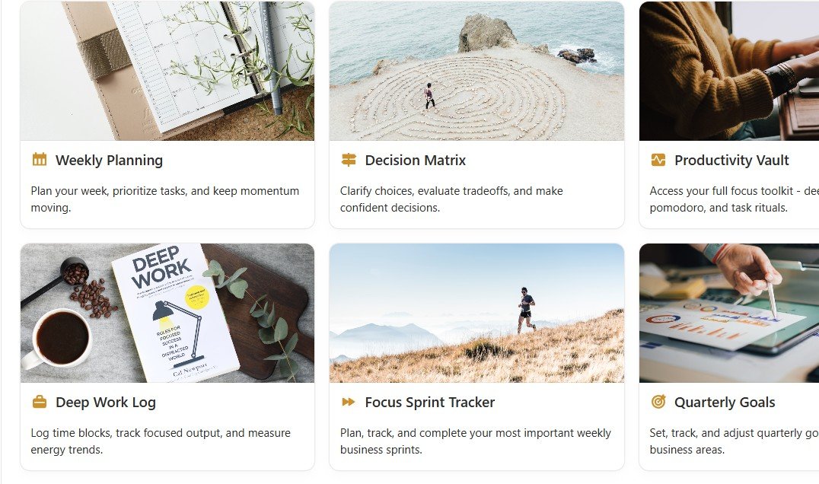Click the Weekly Planning card description text
The image size is (819, 484).
pyautogui.click(x=165, y=199)
